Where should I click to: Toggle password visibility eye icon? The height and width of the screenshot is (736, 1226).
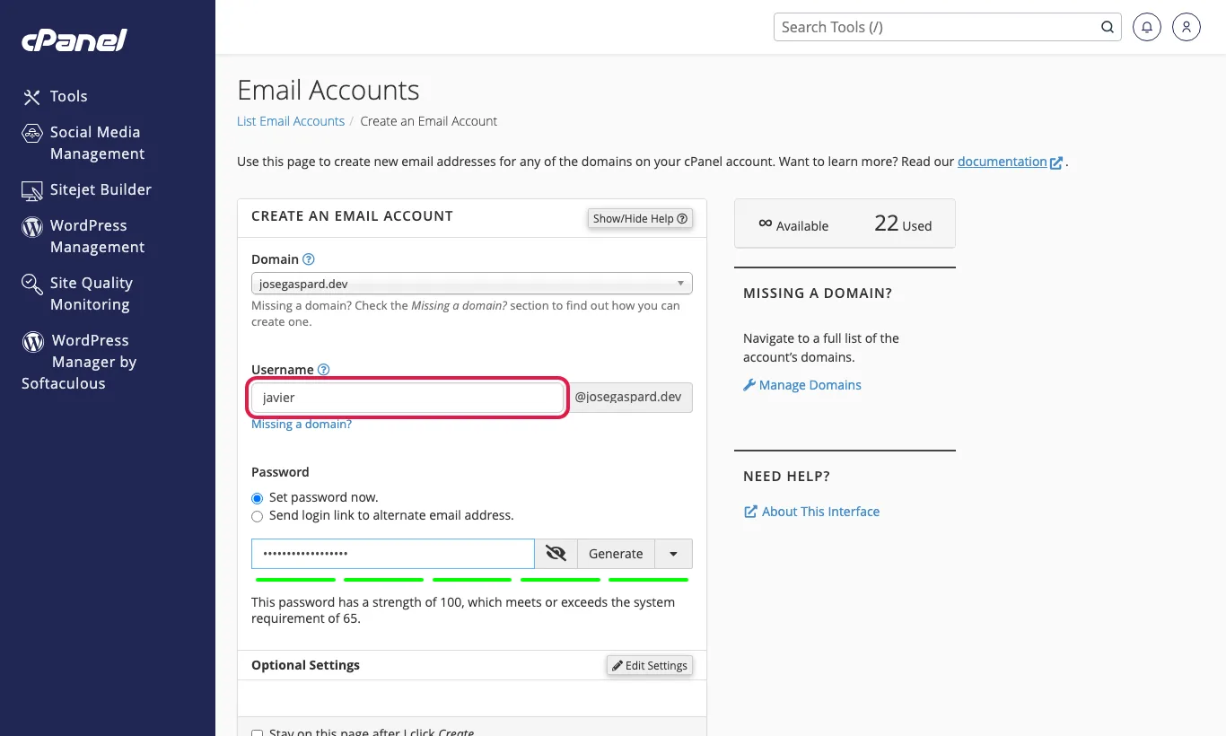[x=556, y=554]
